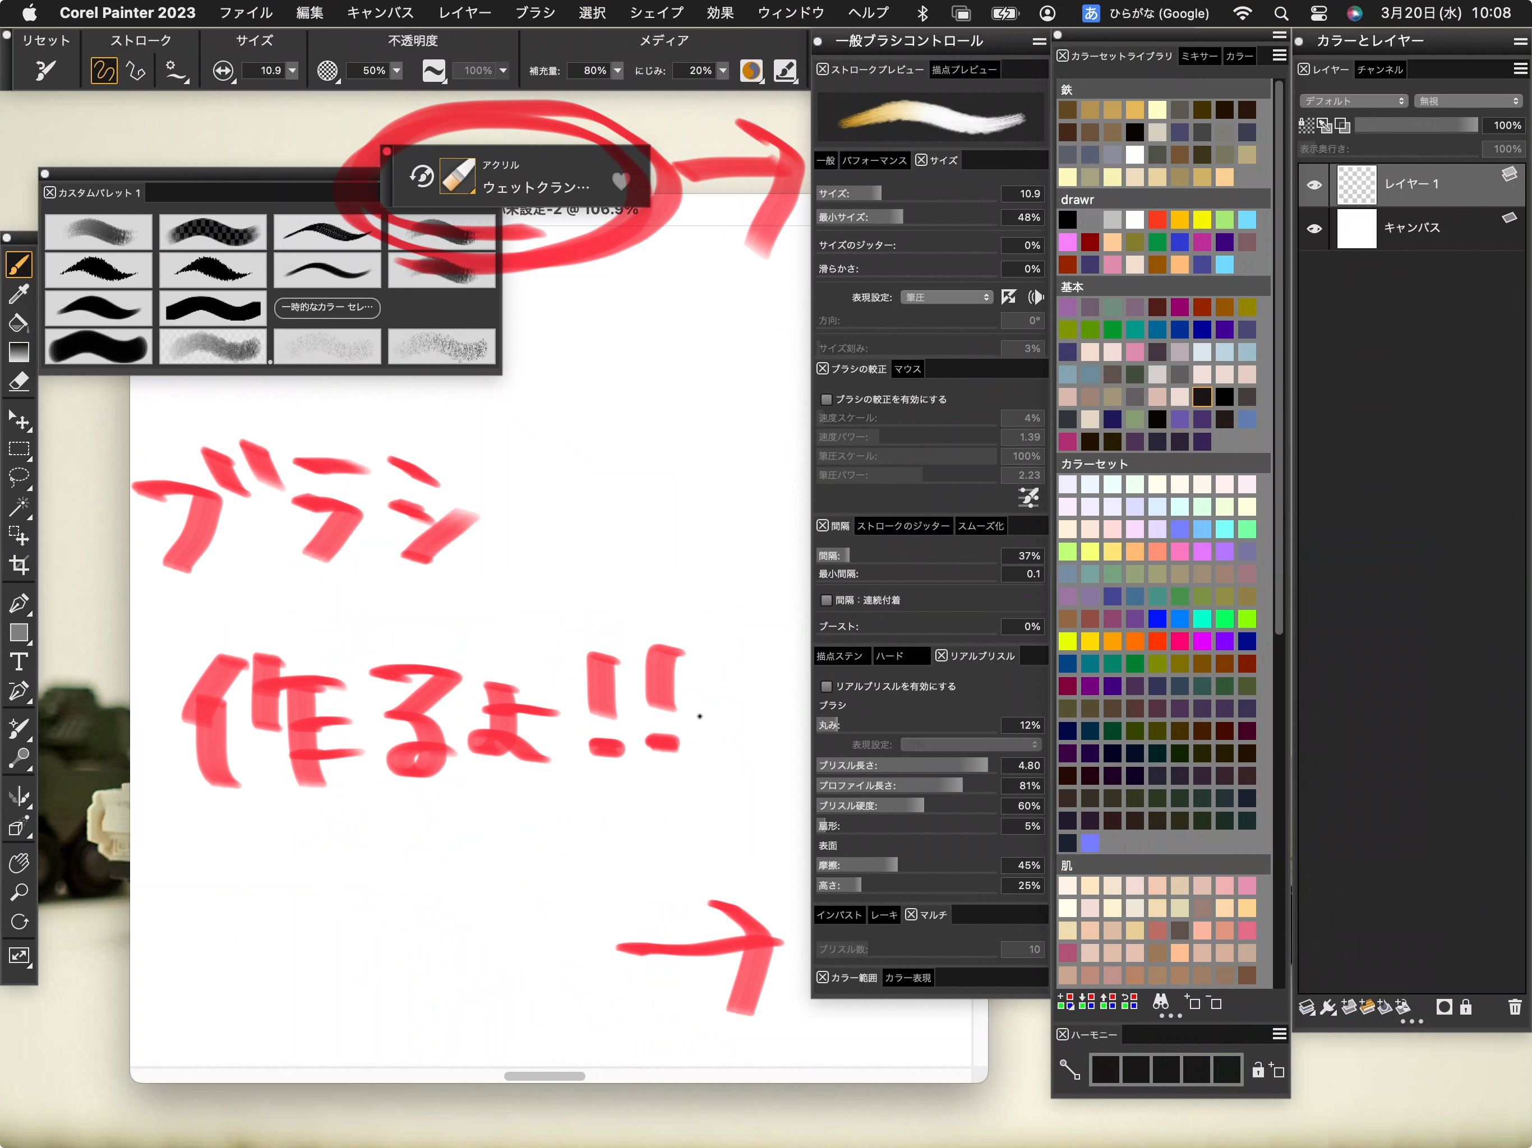Click the Harmony link icon
The image size is (1532, 1148).
pos(1069,1070)
